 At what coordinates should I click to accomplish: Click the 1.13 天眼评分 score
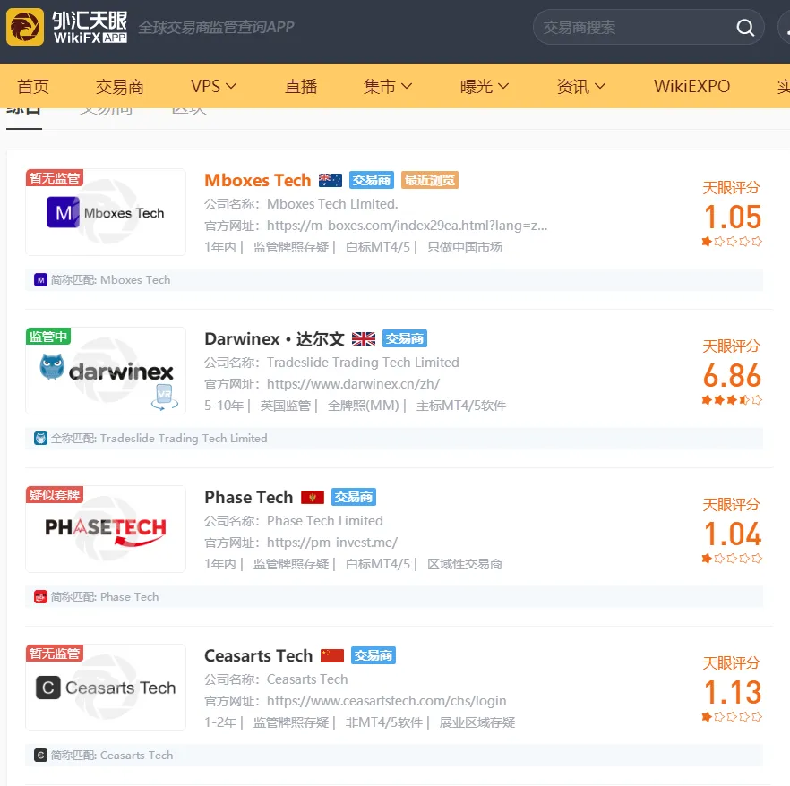(x=733, y=693)
